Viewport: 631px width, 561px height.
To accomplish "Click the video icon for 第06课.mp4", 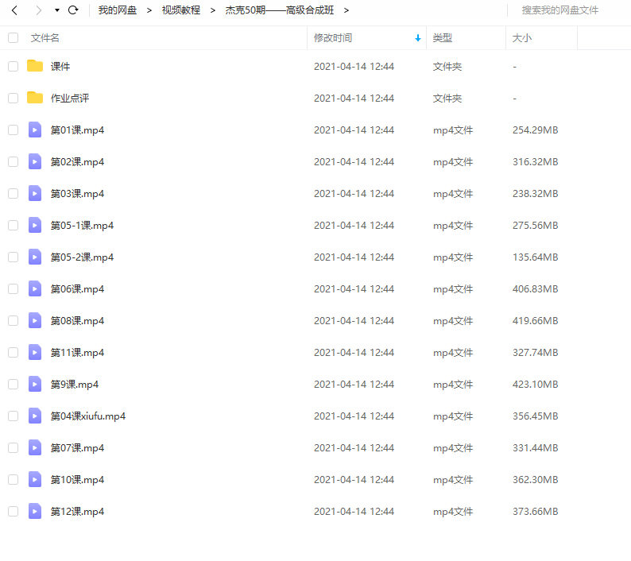I will (x=35, y=288).
